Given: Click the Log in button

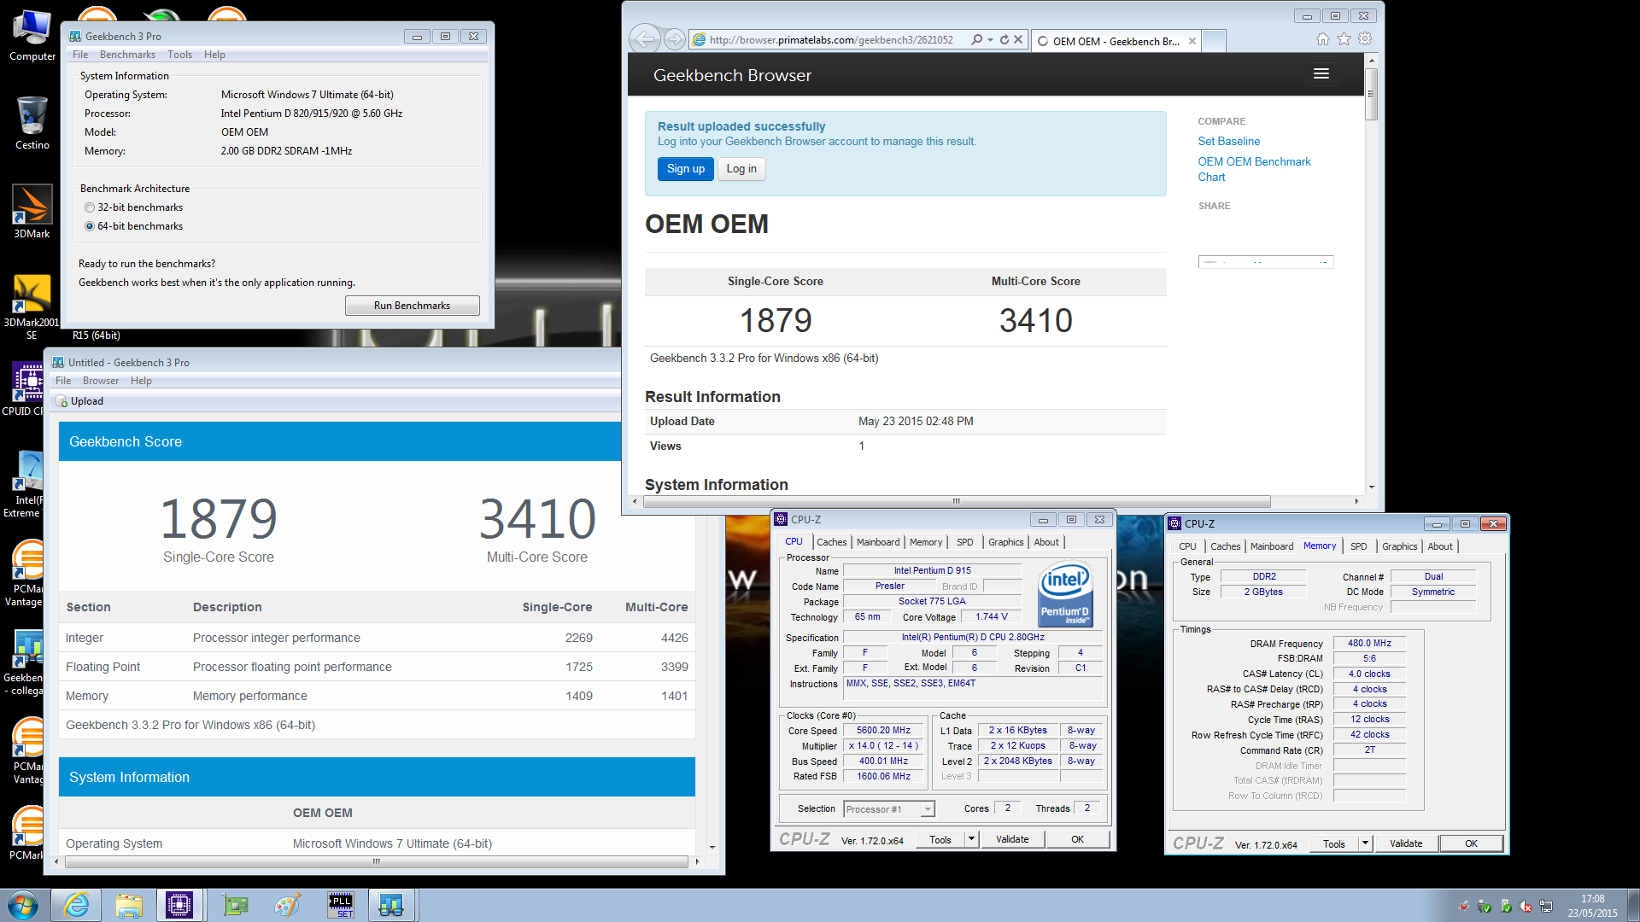Looking at the screenshot, I should coord(741,169).
